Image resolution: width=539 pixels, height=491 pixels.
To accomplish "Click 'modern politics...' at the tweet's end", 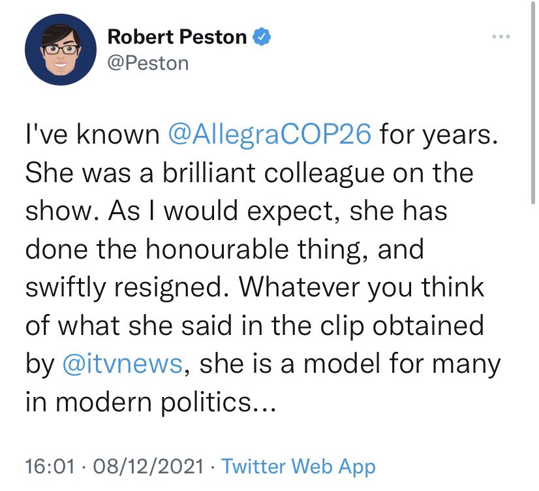I will [x=166, y=402].
